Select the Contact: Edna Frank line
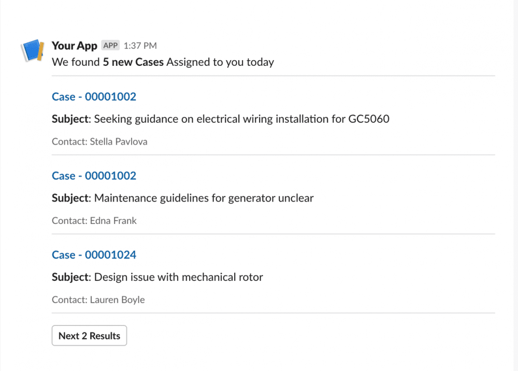The image size is (518, 371). click(94, 221)
